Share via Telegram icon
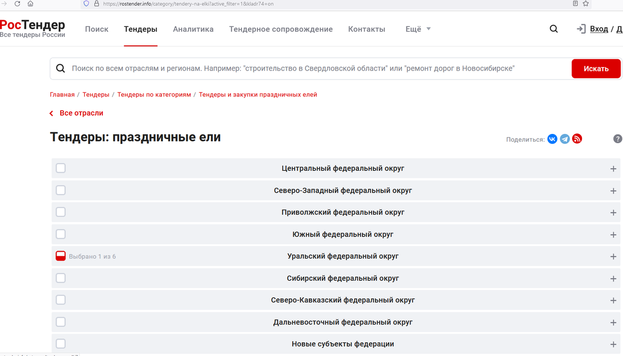 point(565,139)
